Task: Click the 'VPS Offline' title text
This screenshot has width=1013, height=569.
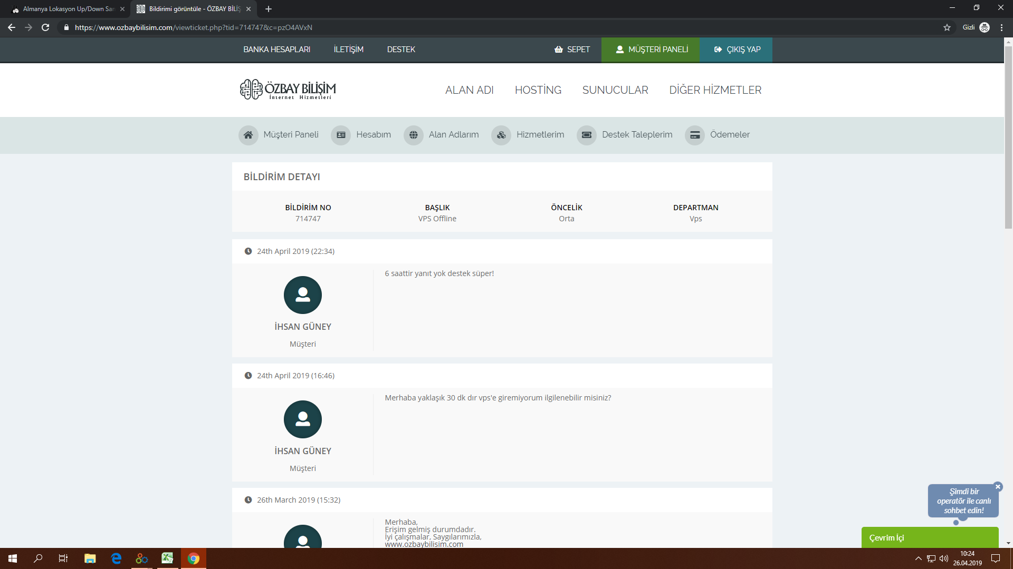Action: click(437, 219)
